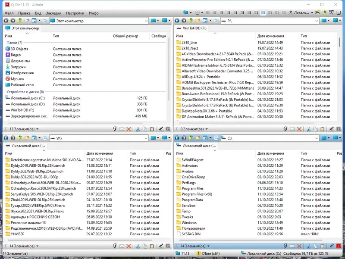
Task: Create a new folder in the F:\ pane
Action: click(x=198, y=21)
